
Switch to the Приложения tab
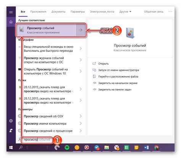tap(38, 12)
